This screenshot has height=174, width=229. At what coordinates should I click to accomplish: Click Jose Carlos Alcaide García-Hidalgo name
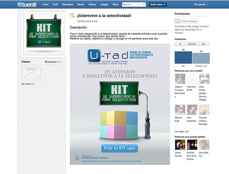point(202,93)
